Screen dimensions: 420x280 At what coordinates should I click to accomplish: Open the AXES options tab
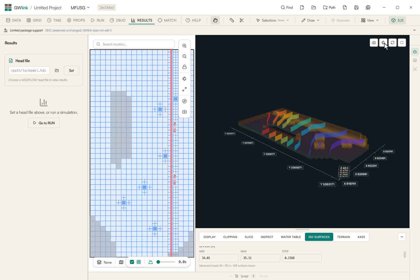point(361,237)
